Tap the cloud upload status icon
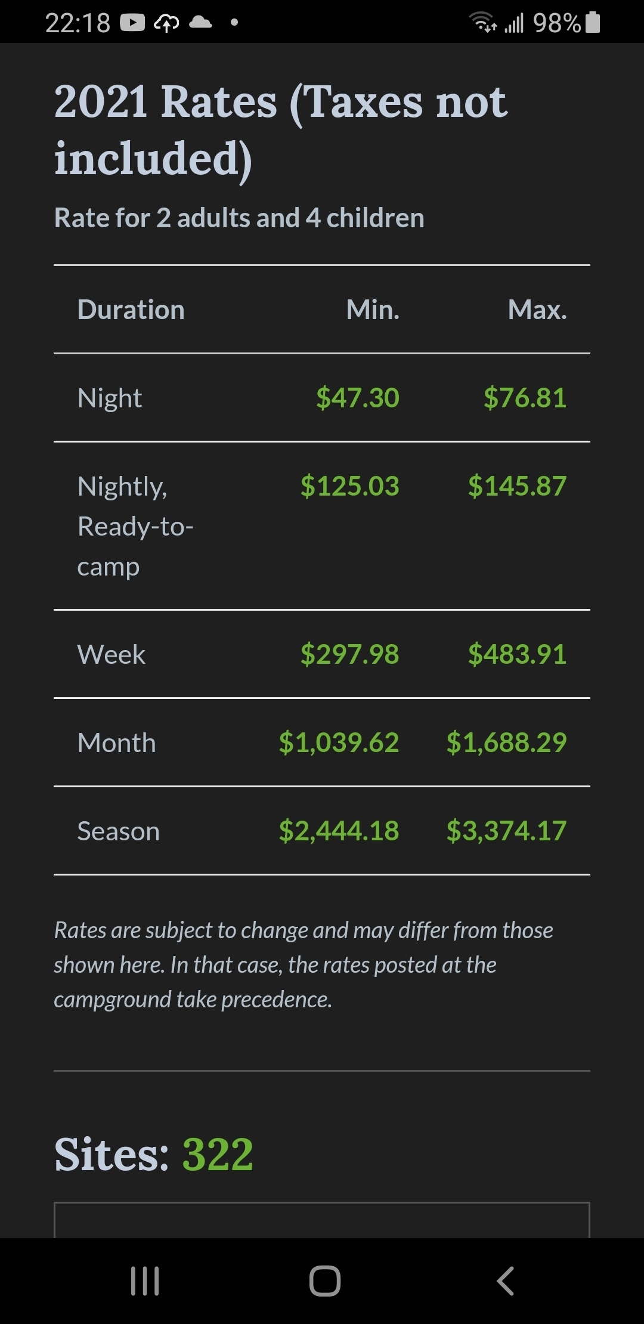 [x=166, y=23]
